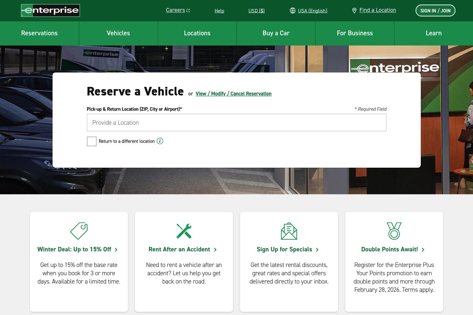Click the Find a Location link

(378, 10)
